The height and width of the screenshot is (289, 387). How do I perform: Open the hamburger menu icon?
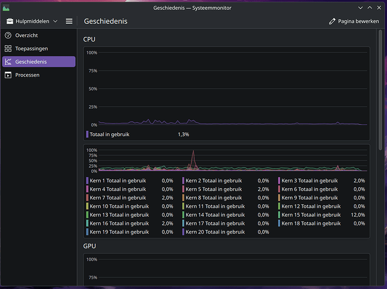coord(69,21)
